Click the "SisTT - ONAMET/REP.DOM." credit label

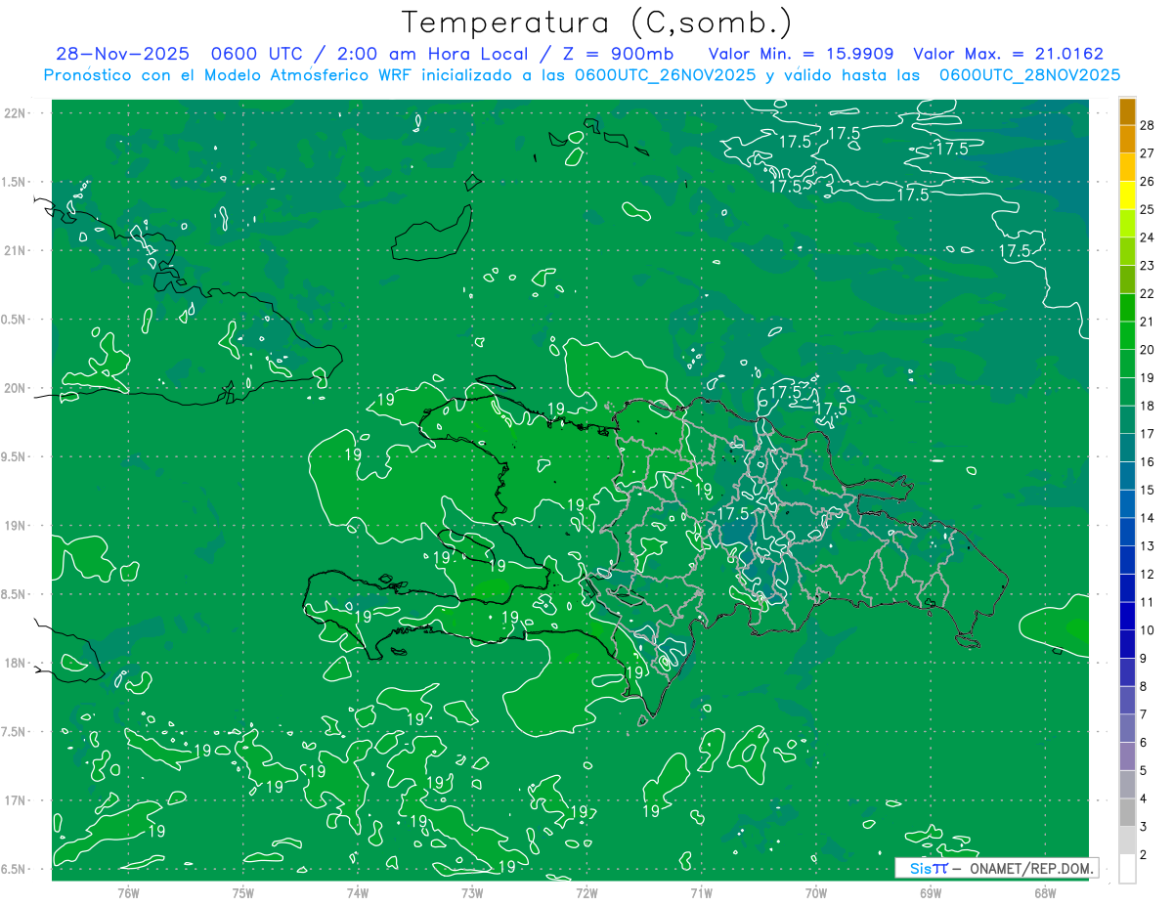(x=996, y=868)
